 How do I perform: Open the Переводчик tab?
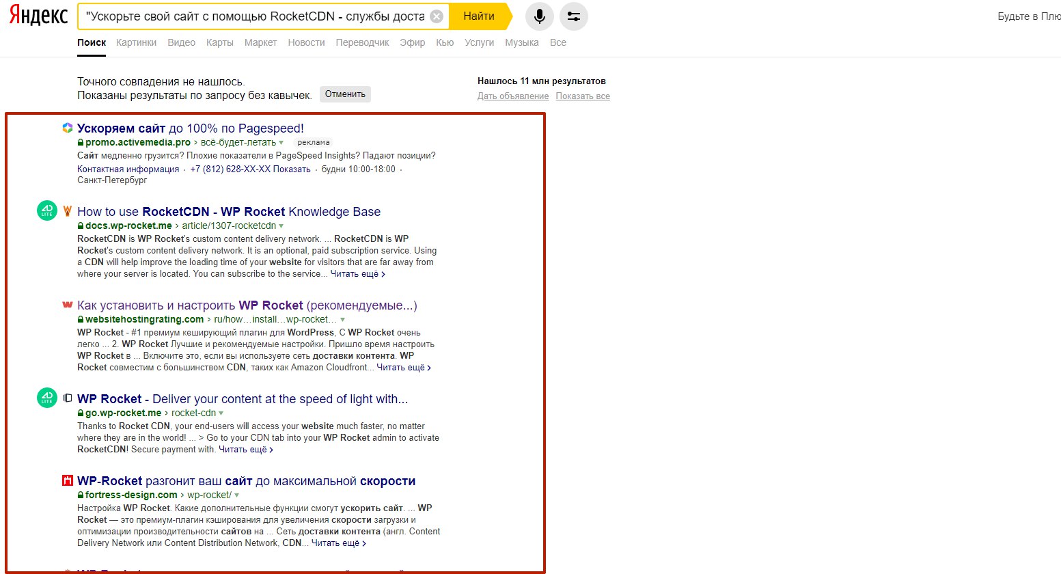click(362, 42)
